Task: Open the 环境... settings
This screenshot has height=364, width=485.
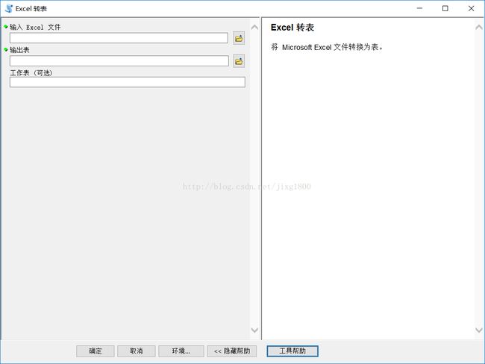Action: [x=181, y=351]
